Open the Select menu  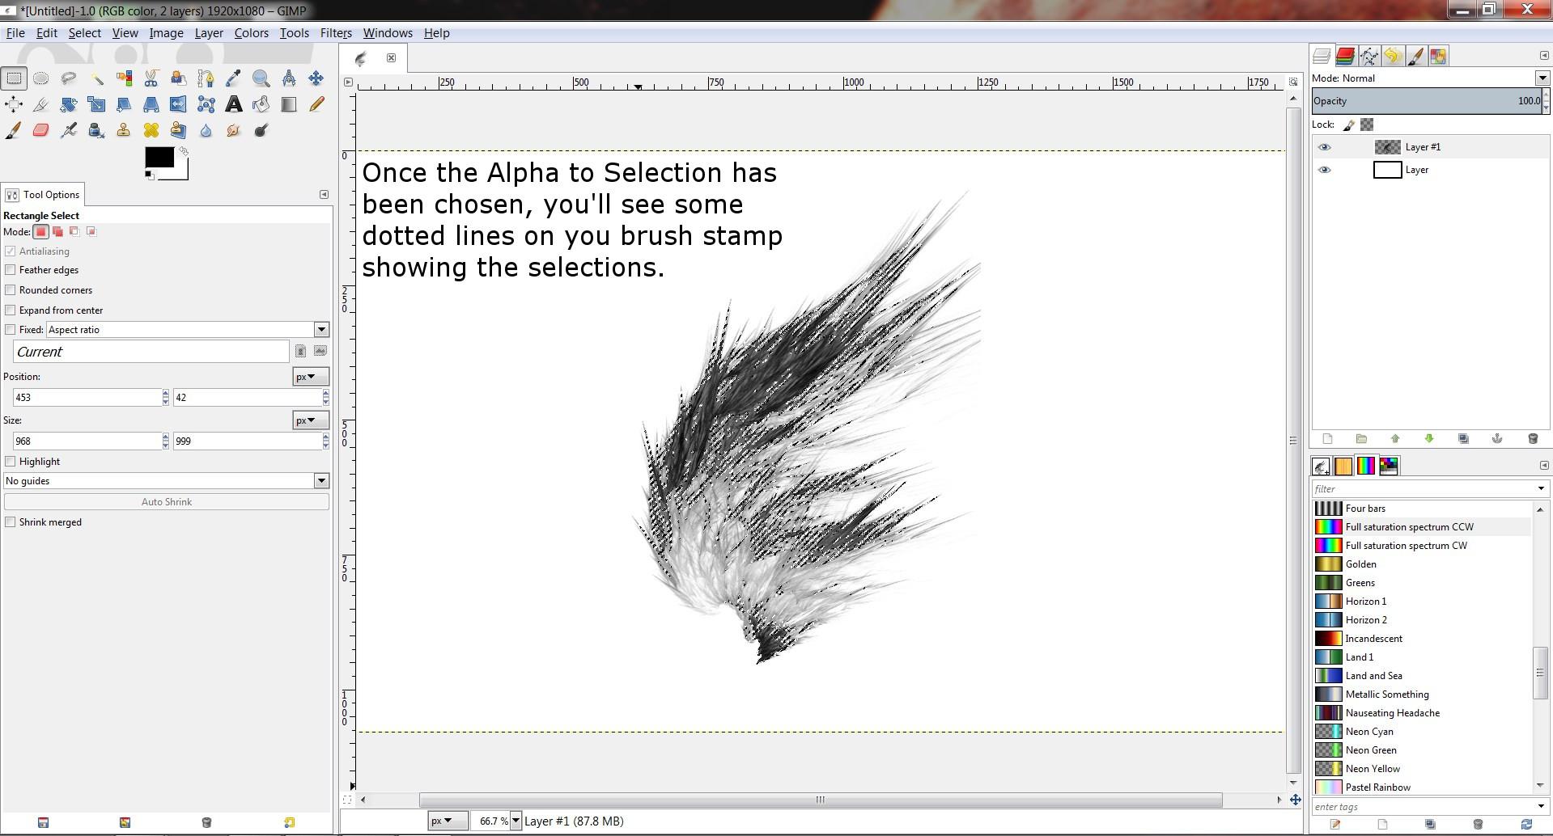pyautogui.click(x=84, y=33)
